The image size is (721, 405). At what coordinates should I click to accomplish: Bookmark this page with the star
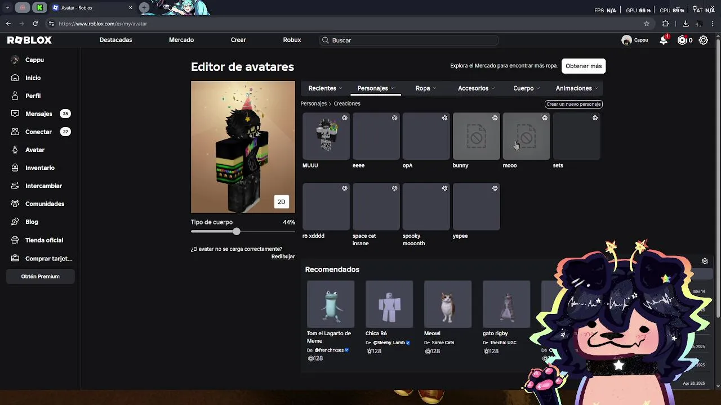pos(647,24)
